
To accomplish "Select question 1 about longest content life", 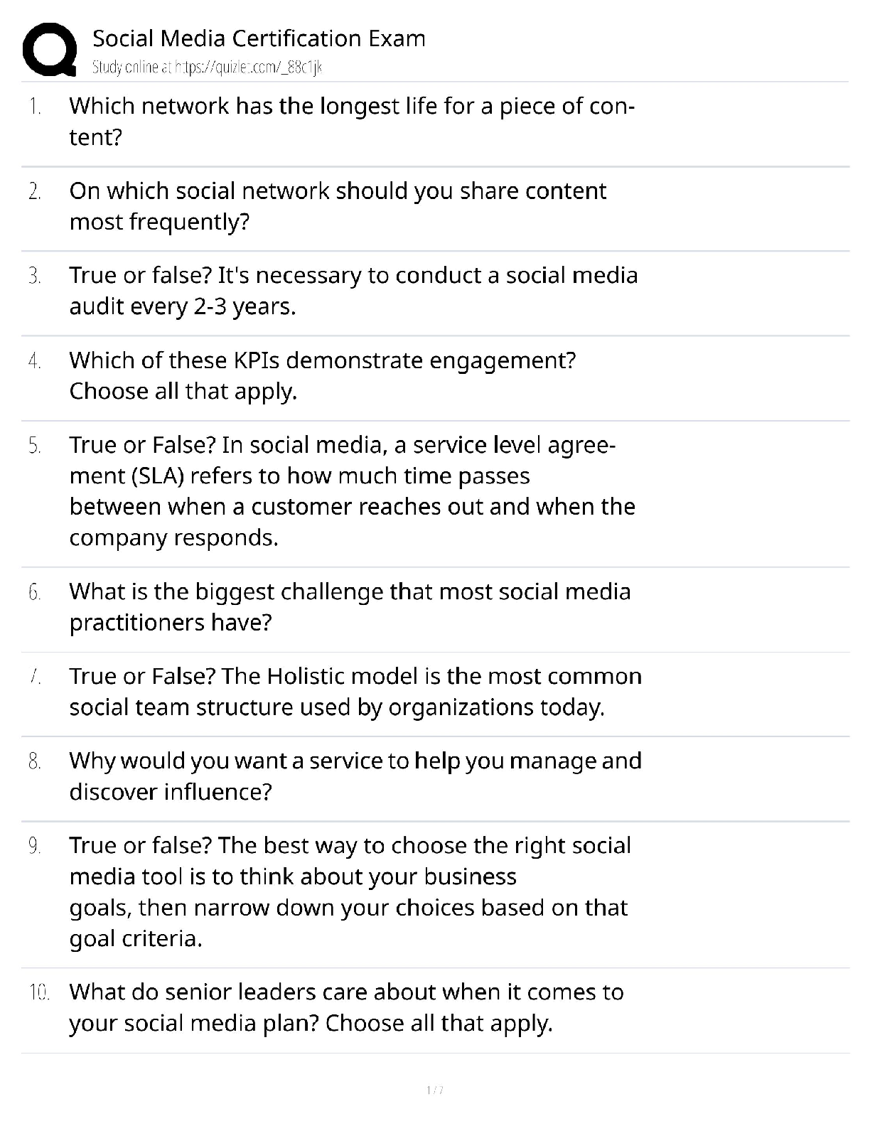I will pos(352,122).
